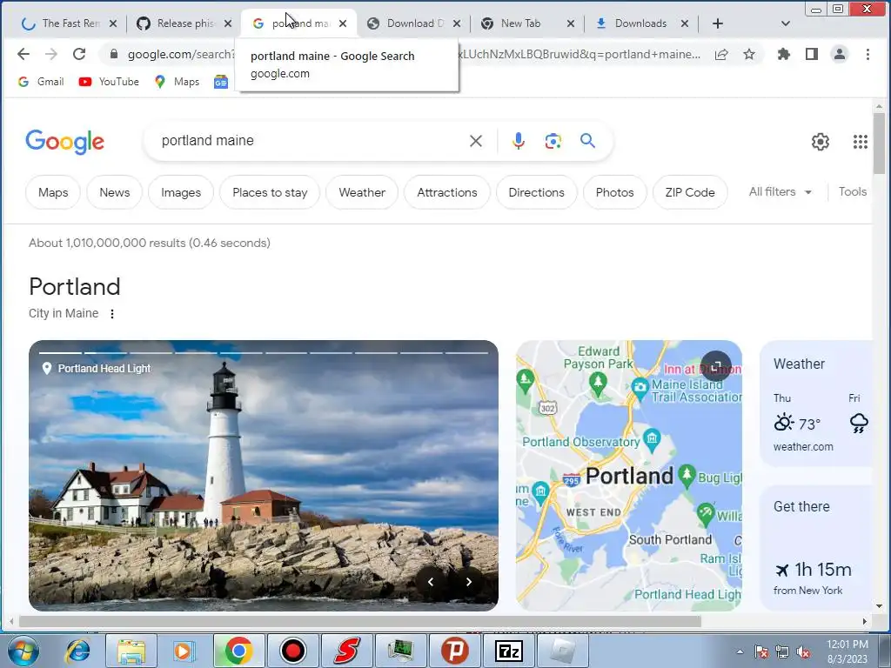Switch to the Downloads tab
Viewport: 891px width, 668px height.
640,23
